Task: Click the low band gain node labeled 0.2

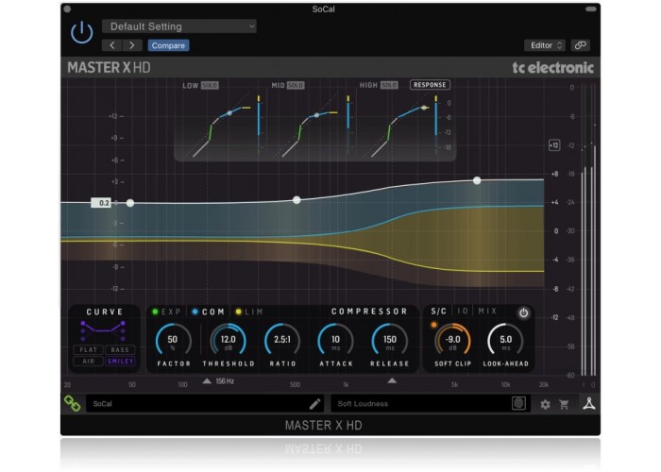Action: [x=130, y=203]
